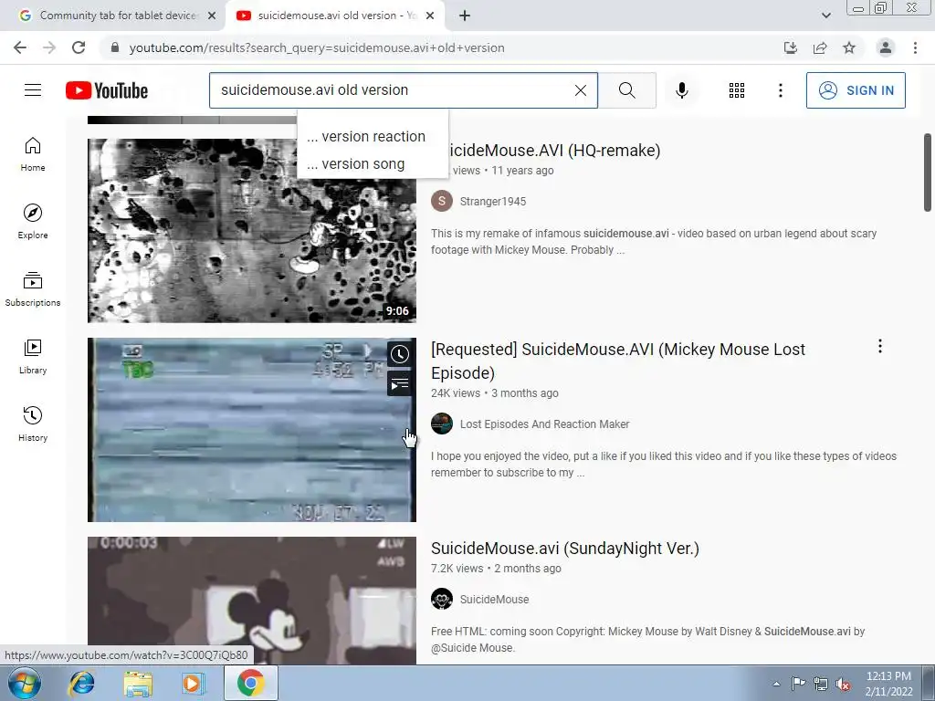Viewport: 935px width, 701px height.
Task: Open the YouTube hamburger guide menu
Action: click(x=33, y=90)
